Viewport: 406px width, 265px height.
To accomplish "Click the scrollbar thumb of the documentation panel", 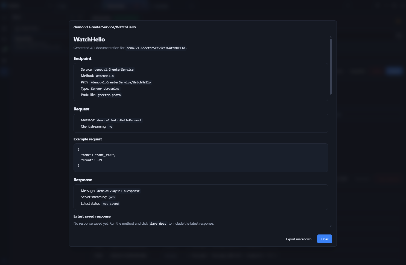I will click(x=331, y=67).
